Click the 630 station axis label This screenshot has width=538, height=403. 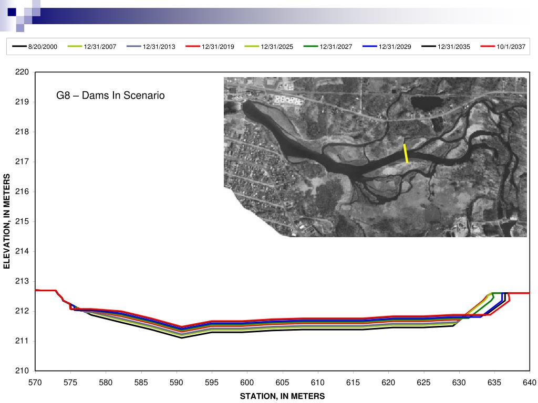pyautogui.click(x=459, y=383)
